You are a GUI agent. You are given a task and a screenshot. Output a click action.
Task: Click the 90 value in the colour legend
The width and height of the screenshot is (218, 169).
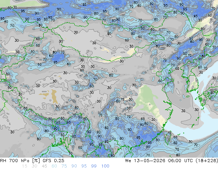tap(74, 166)
